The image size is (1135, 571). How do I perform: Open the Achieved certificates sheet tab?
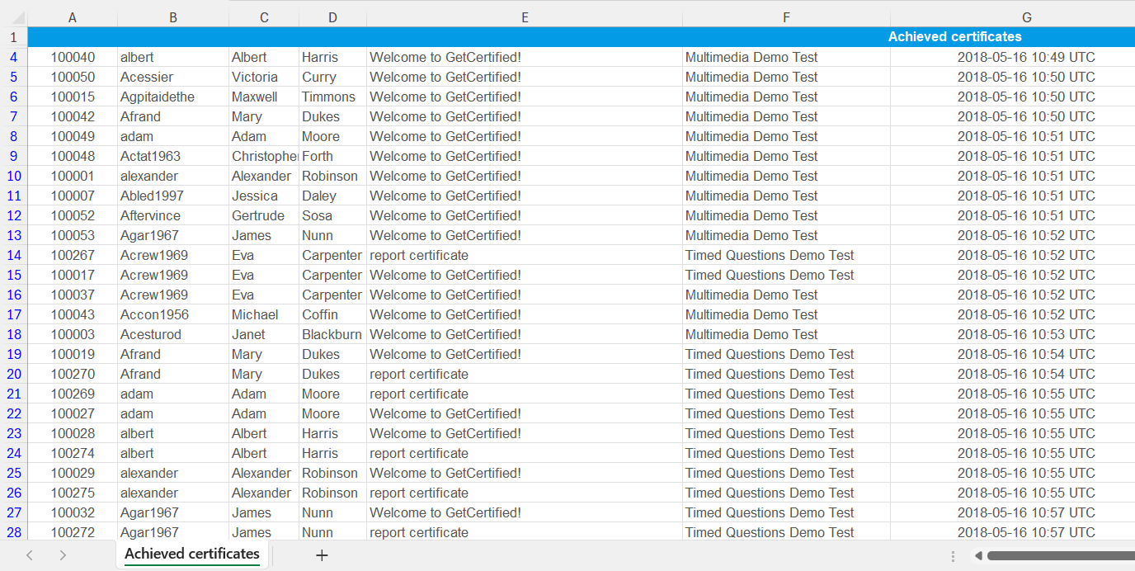(192, 554)
